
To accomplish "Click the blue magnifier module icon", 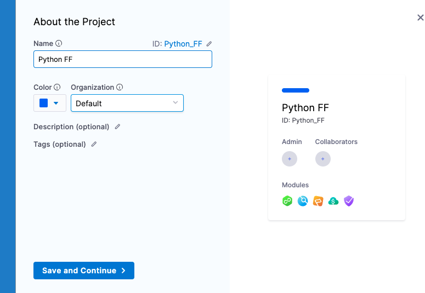I will (x=303, y=201).
